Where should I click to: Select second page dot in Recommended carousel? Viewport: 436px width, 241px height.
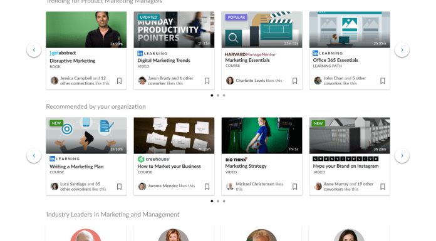click(x=218, y=201)
